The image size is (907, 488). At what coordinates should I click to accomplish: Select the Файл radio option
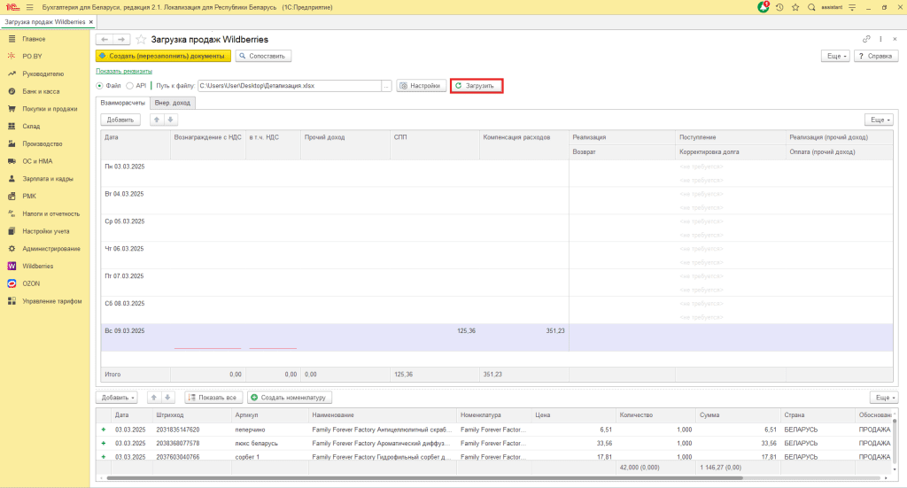(100, 86)
